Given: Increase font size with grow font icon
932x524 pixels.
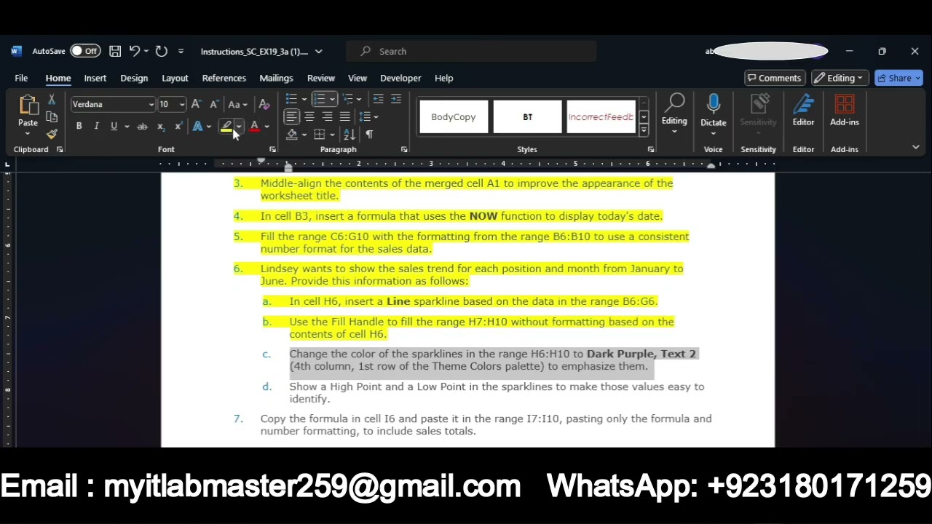Looking at the screenshot, I should tap(196, 104).
